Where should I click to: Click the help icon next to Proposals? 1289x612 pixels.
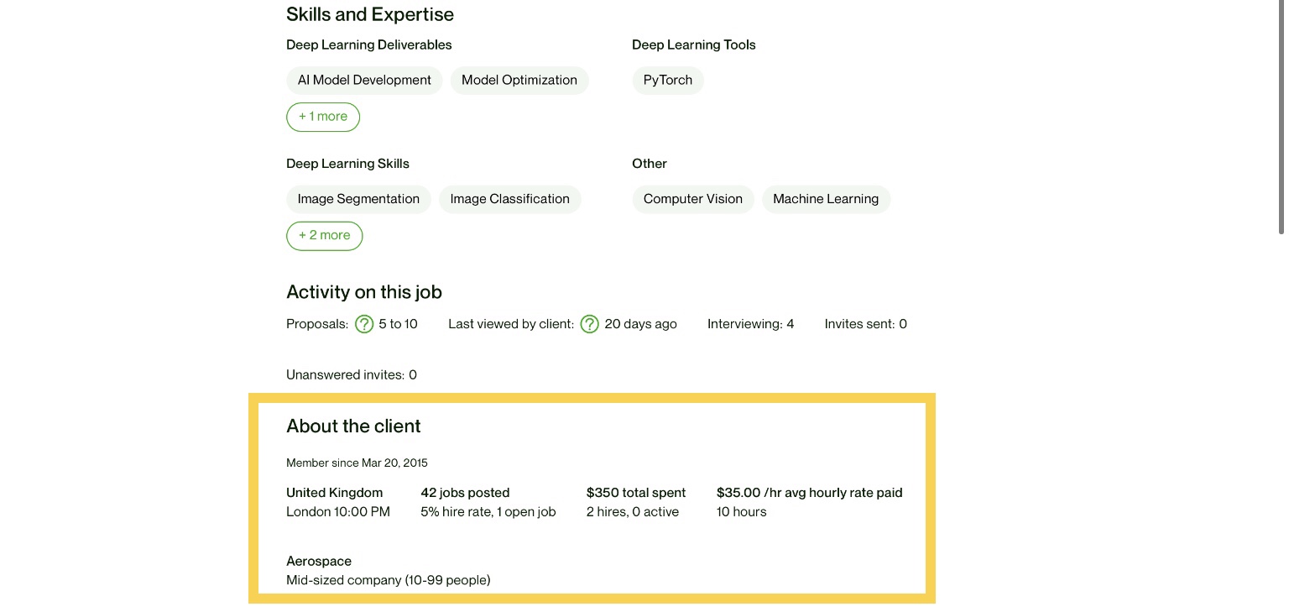pyautogui.click(x=364, y=324)
